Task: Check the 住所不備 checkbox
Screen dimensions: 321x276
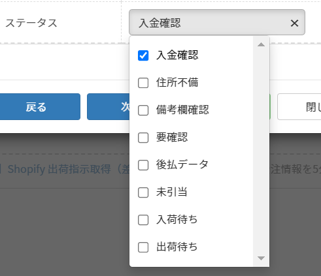Action: coord(143,83)
